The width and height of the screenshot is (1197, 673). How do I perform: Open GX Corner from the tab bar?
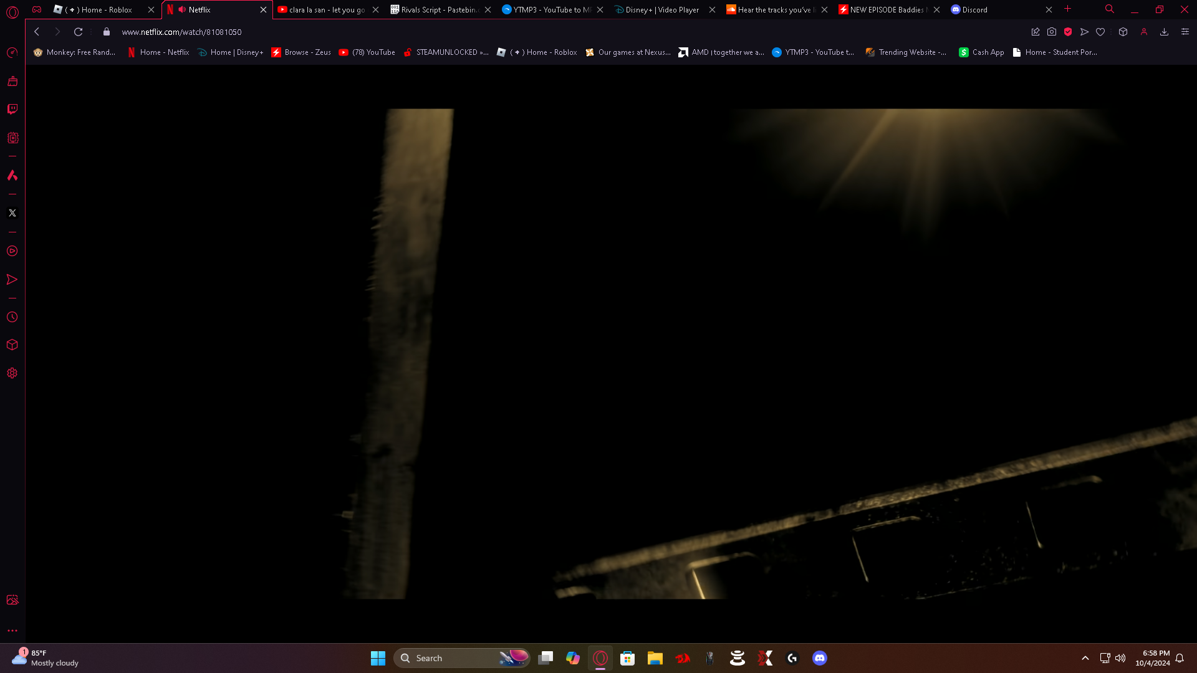tap(37, 9)
